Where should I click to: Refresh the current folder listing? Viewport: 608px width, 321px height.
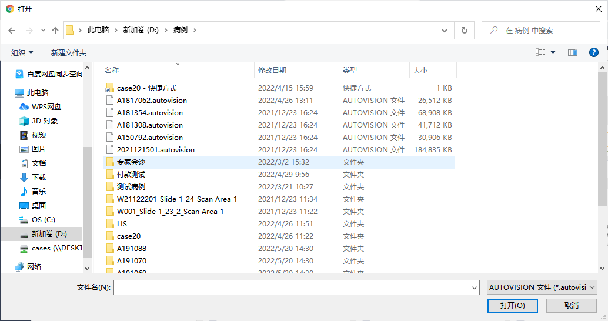coord(465,30)
